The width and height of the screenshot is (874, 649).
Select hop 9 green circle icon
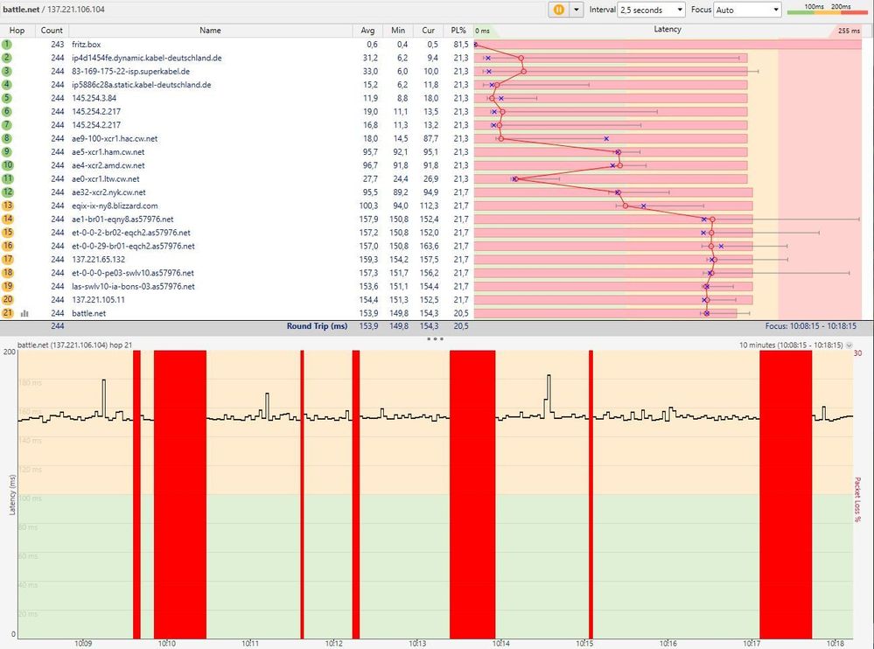point(7,151)
